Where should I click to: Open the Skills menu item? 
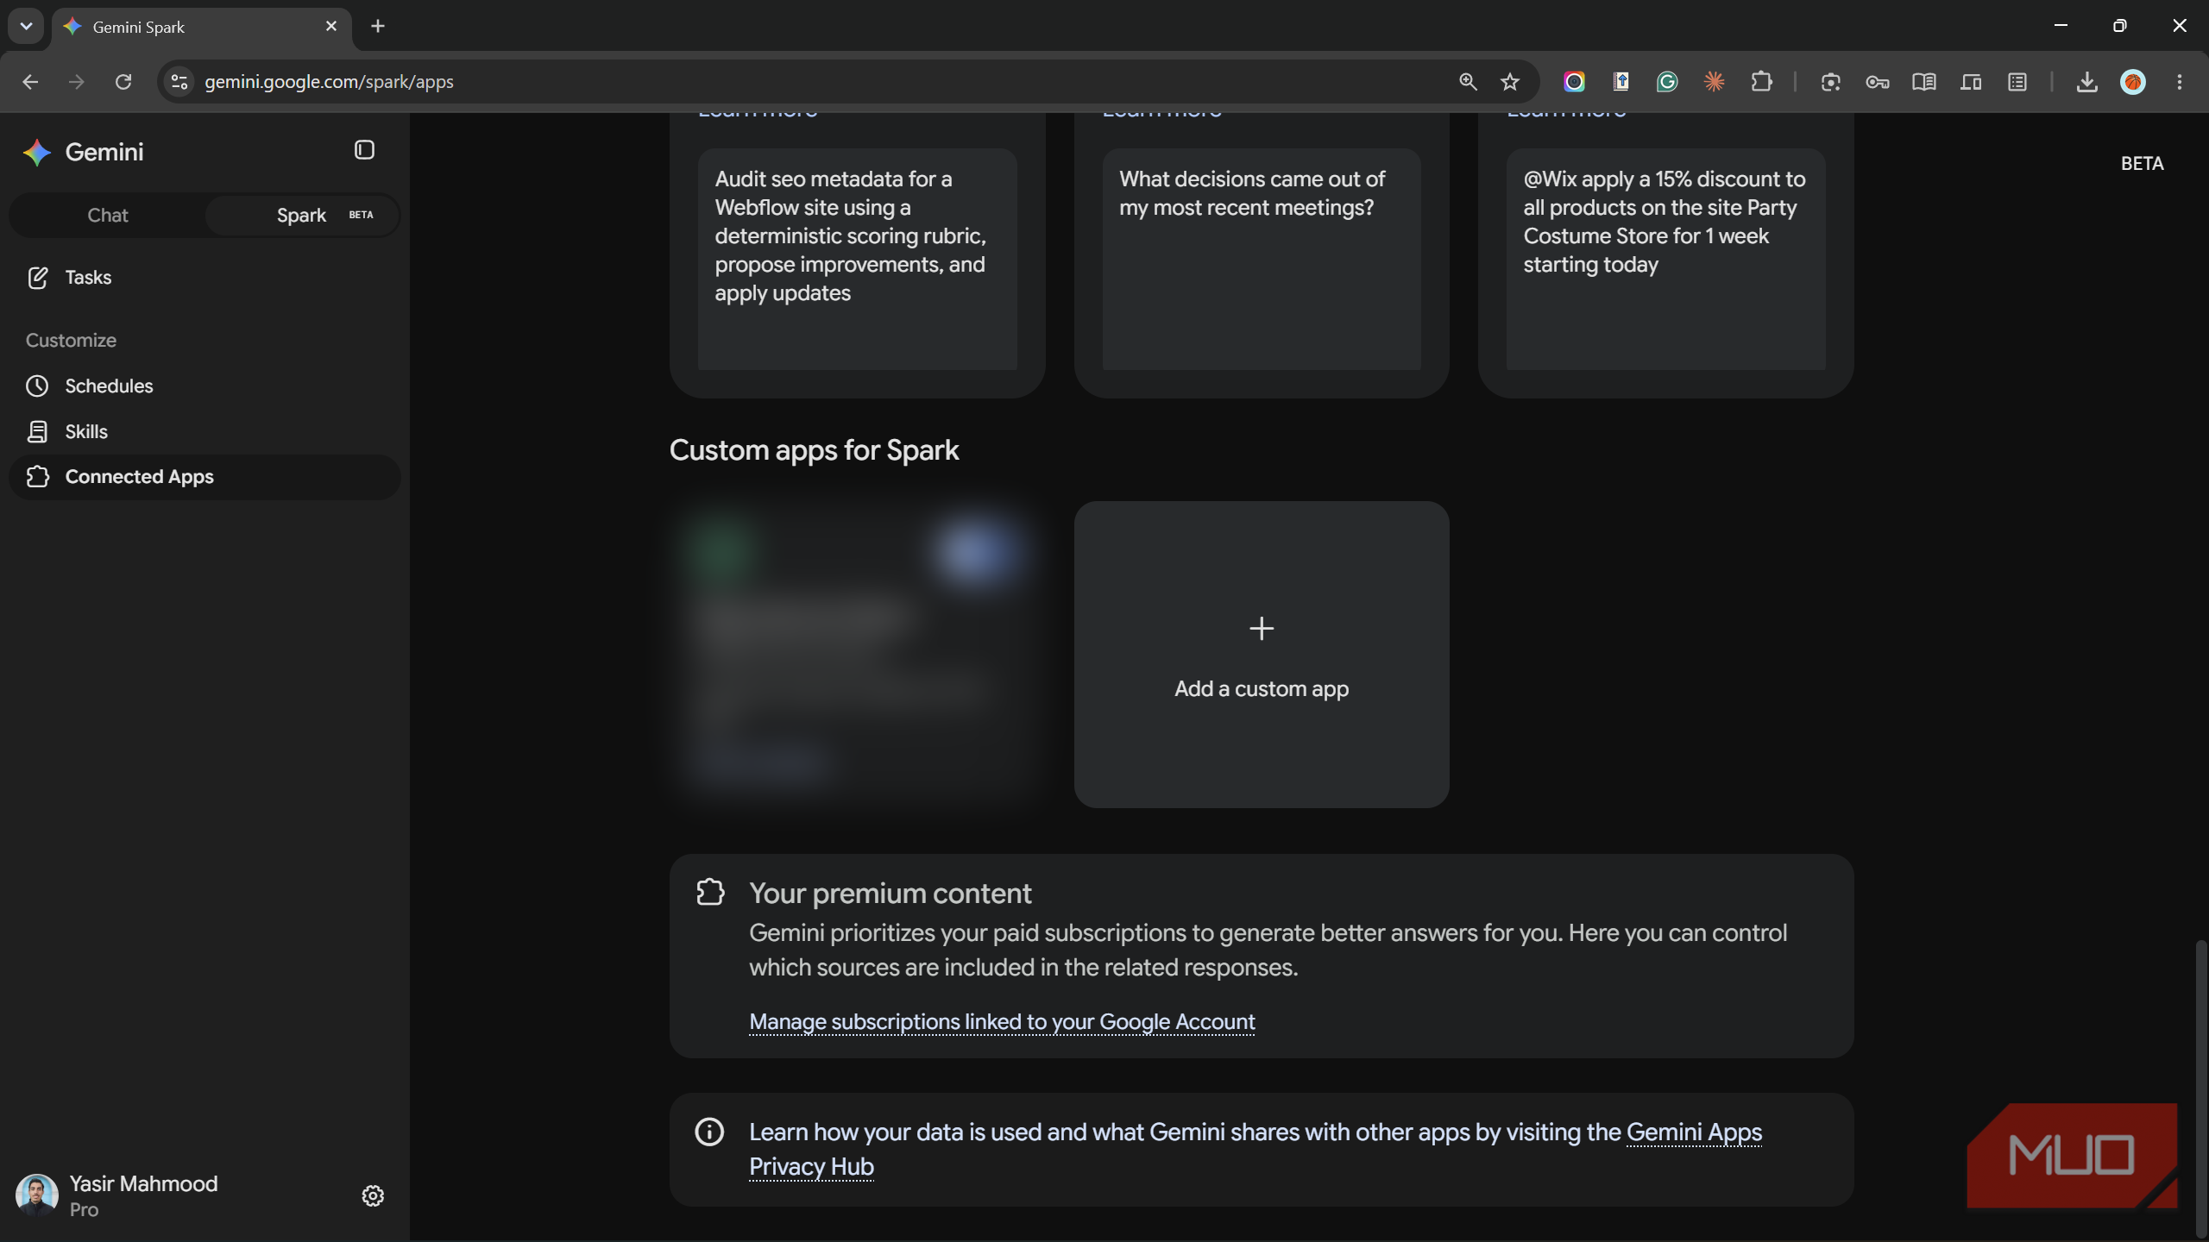[x=205, y=432]
